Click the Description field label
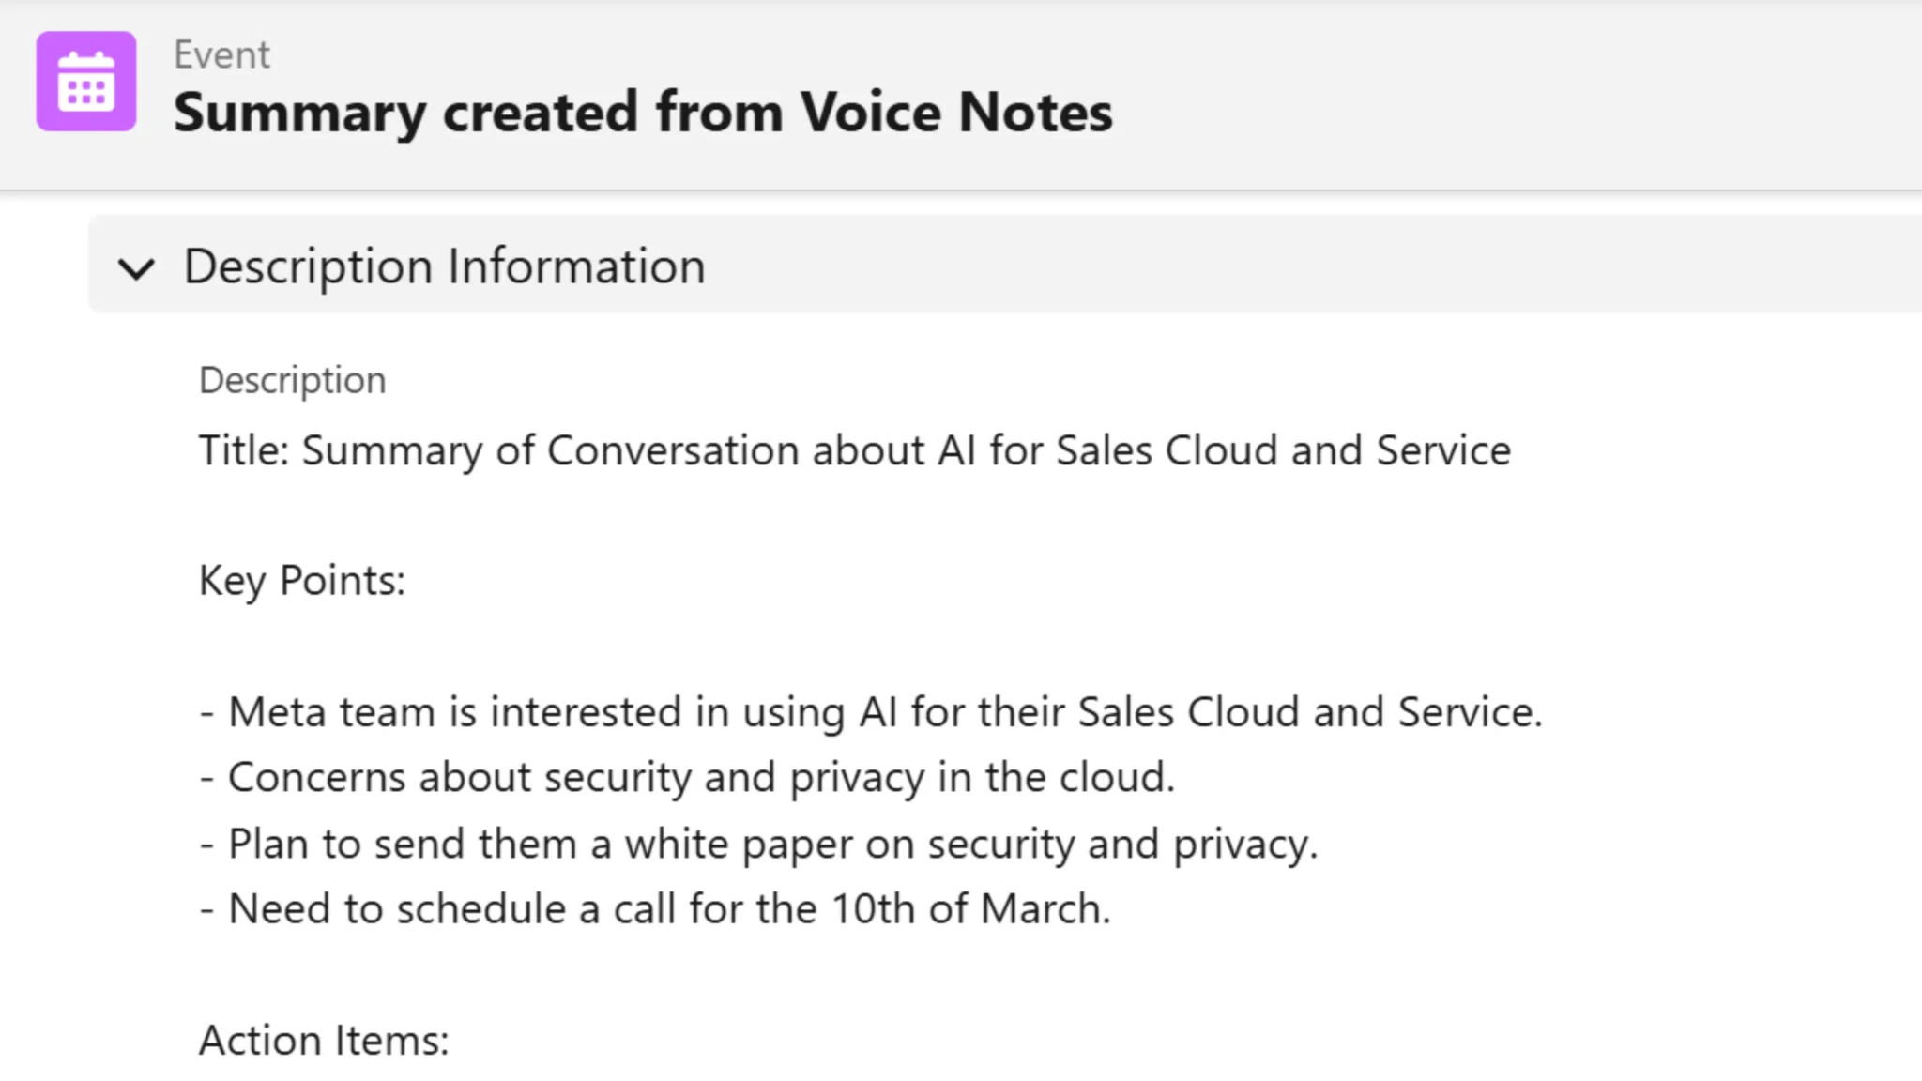This screenshot has height=1081, width=1922. point(292,380)
